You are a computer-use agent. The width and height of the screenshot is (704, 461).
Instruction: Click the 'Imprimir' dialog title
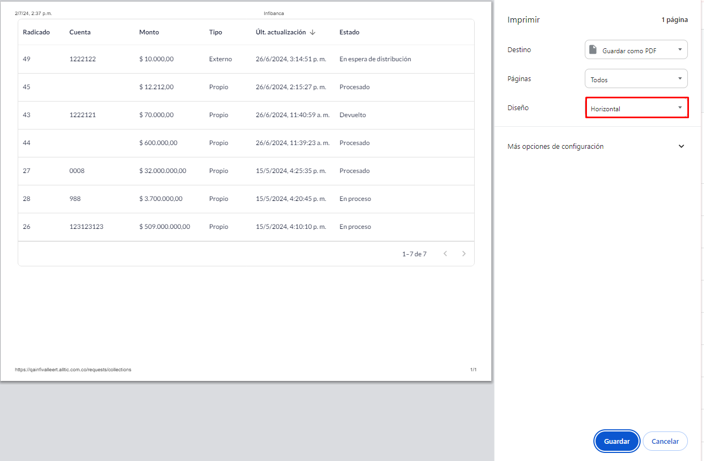coord(524,20)
